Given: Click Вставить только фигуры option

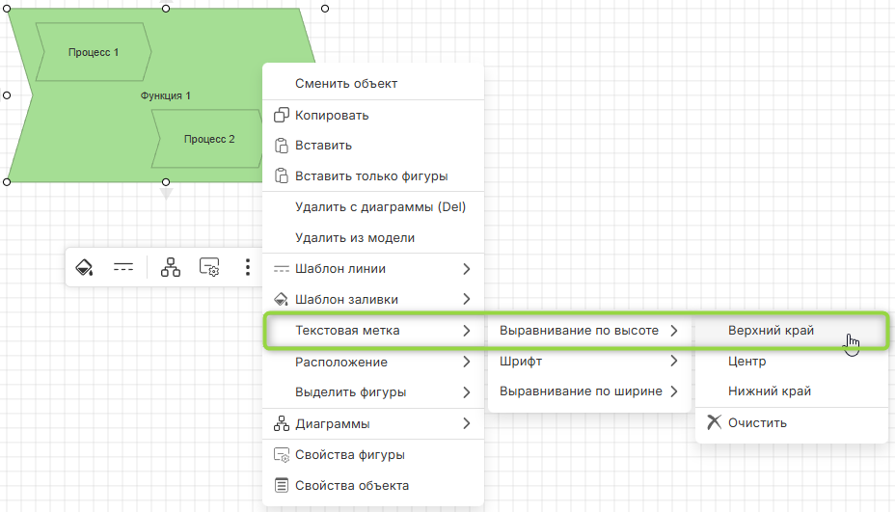Looking at the screenshot, I should click(x=370, y=176).
